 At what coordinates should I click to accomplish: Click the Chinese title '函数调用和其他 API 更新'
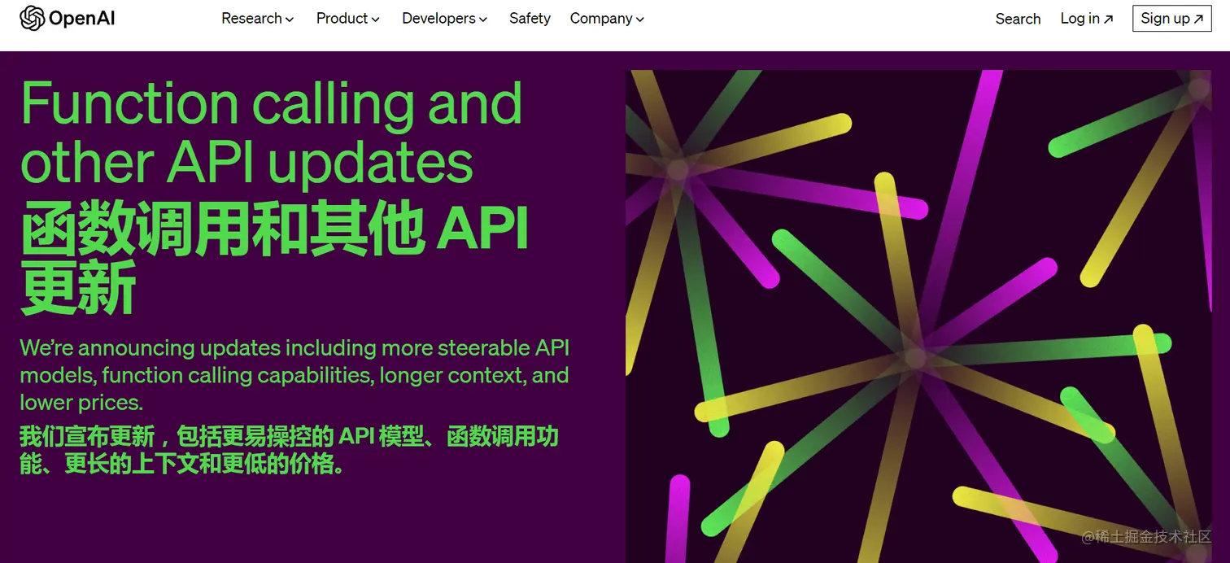275,259
